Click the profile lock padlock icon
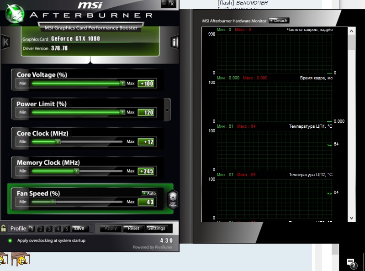This screenshot has height=271, width=365. [x=4, y=228]
